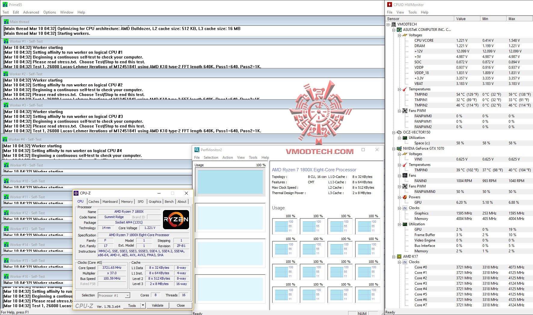Click the Max column header in HWMonitor
The width and height of the screenshot is (533, 315).
(519, 19)
